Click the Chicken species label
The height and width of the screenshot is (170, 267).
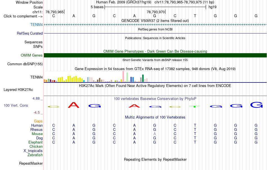click(36, 146)
